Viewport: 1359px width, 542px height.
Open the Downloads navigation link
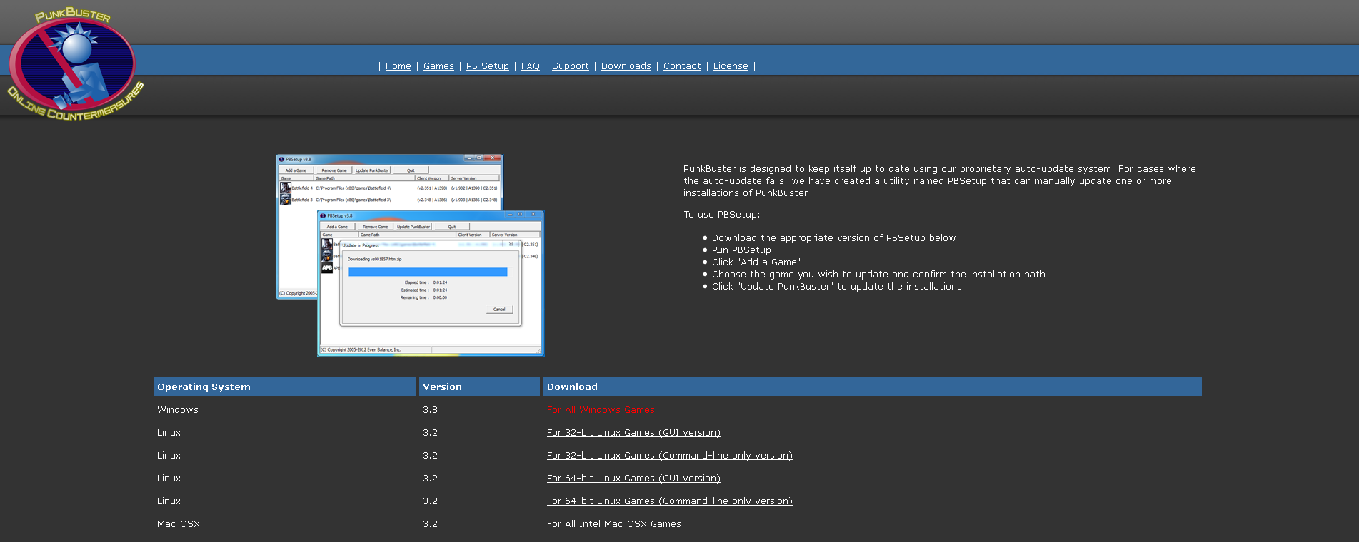626,66
